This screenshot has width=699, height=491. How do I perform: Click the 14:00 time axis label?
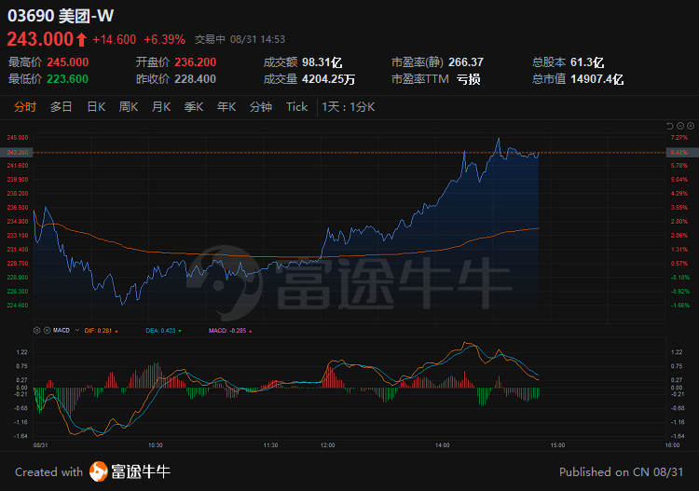point(442,445)
